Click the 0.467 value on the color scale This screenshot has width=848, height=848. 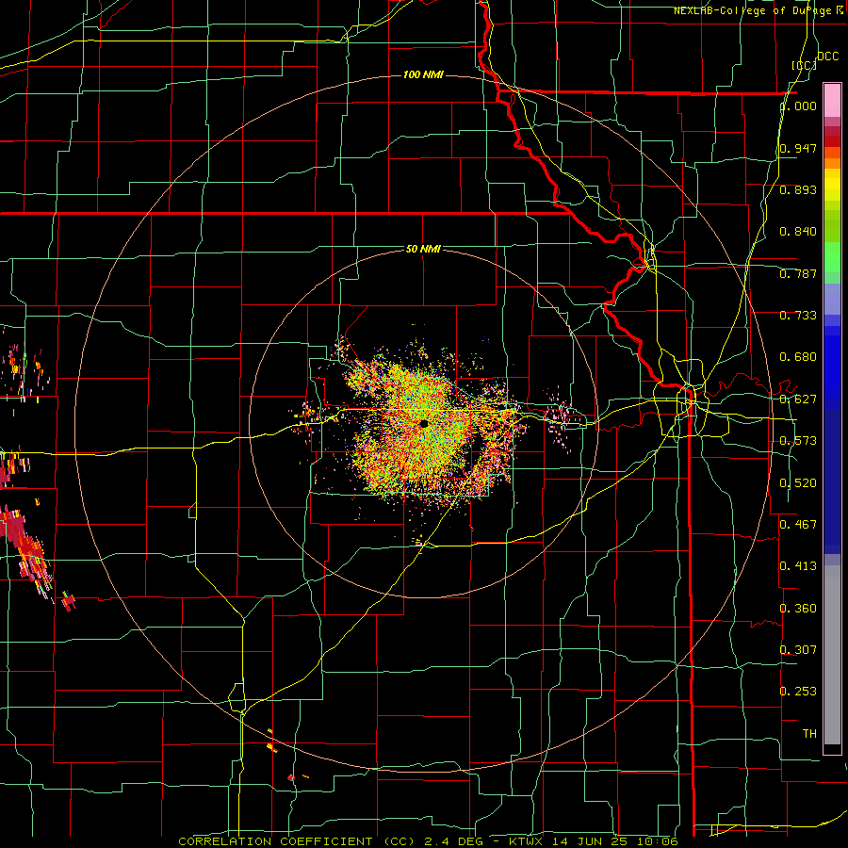click(799, 525)
